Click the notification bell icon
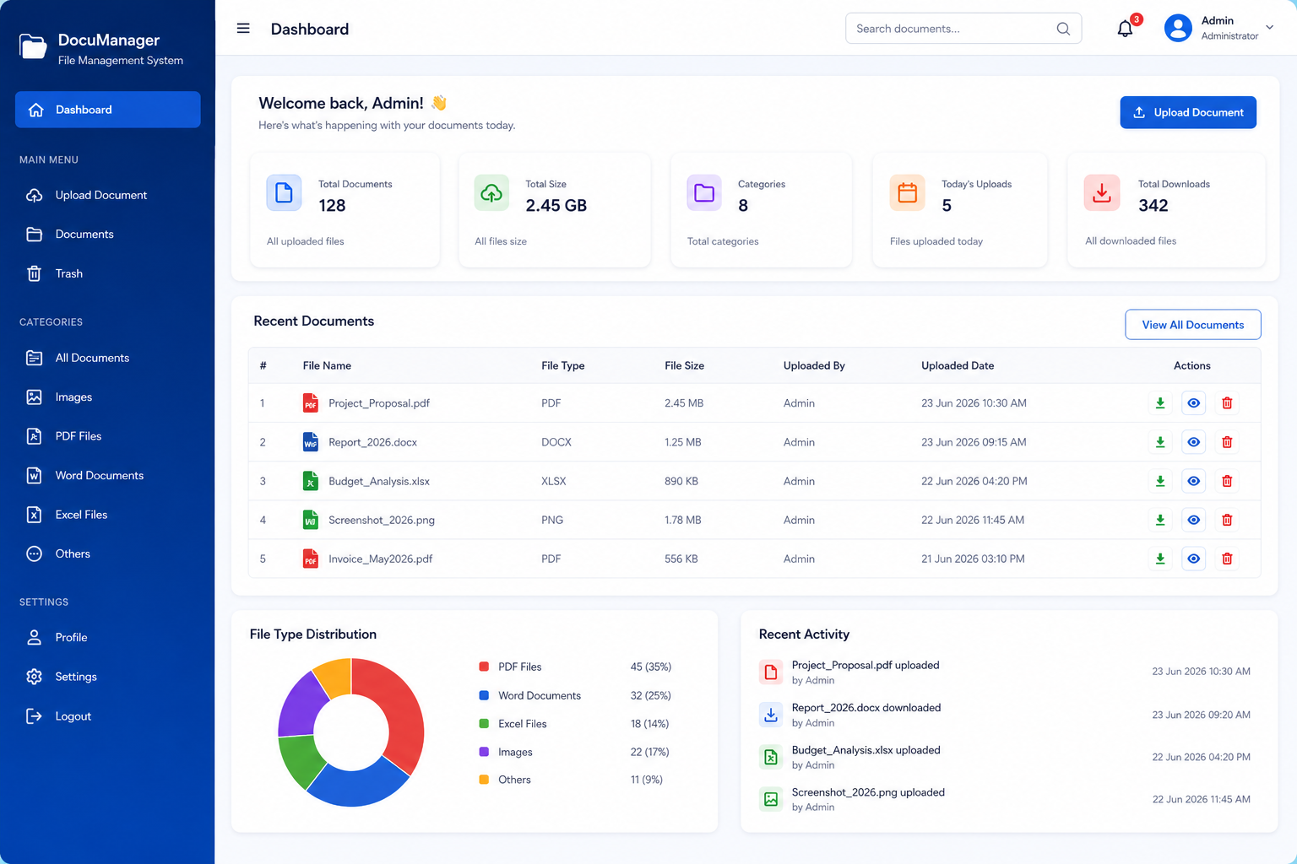Screen dimensions: 1297x864 pyautogui.click(x=1125, y=29)
